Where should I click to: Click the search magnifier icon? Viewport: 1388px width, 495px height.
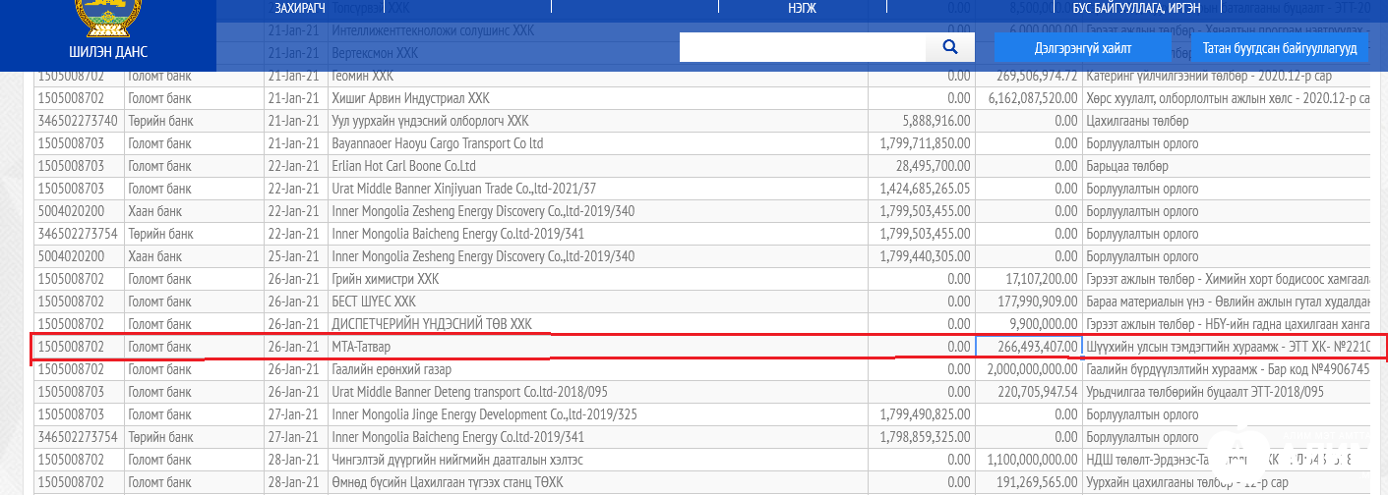950,47
